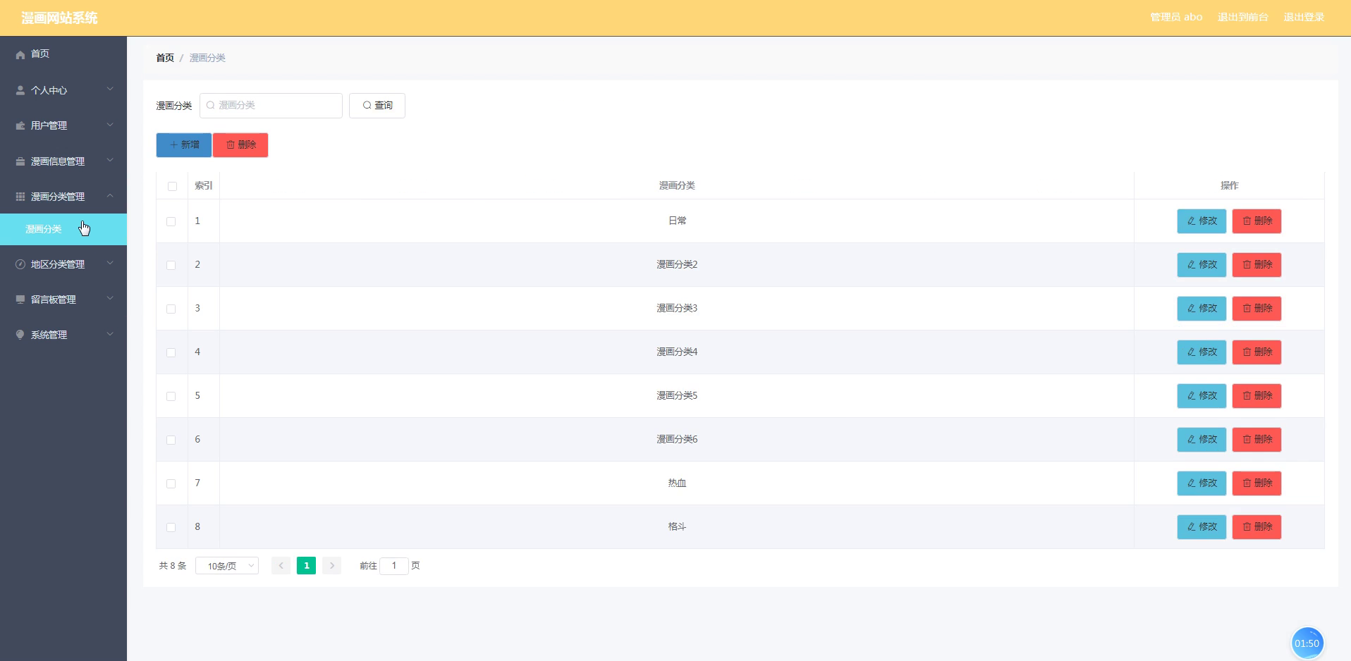
Task: Click the home icon in the sidebar
Action: pos(20,54)
